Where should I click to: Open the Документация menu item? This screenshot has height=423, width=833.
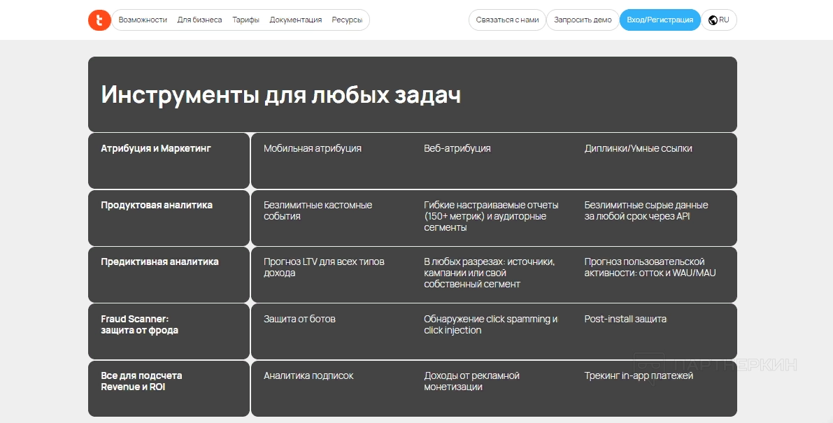(296, 20)
